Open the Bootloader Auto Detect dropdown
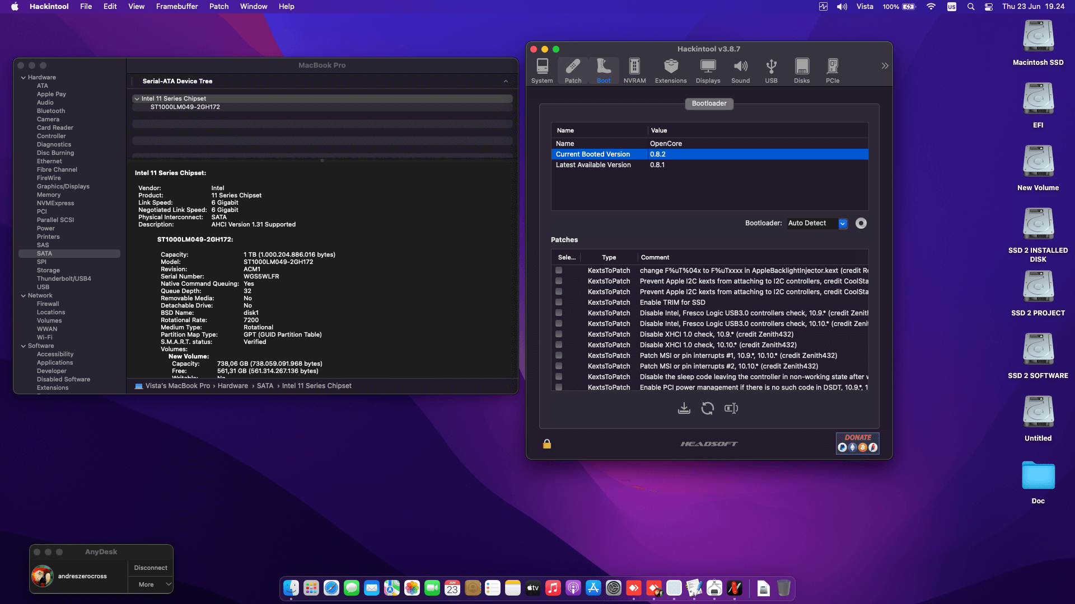1075x604 pixels. (x=817, y=223)
